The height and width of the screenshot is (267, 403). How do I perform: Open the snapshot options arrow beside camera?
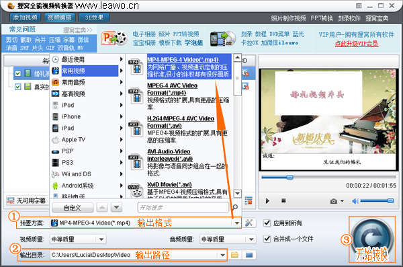click(x=342, y=201)
